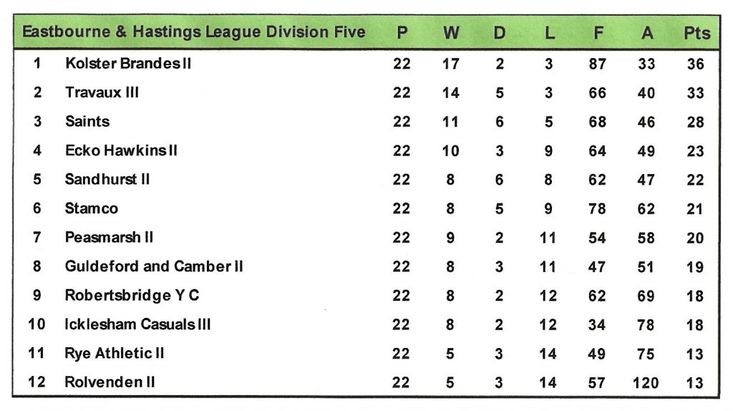Click the L column header
Screen dimensions: 733x411
coord(548,33)
